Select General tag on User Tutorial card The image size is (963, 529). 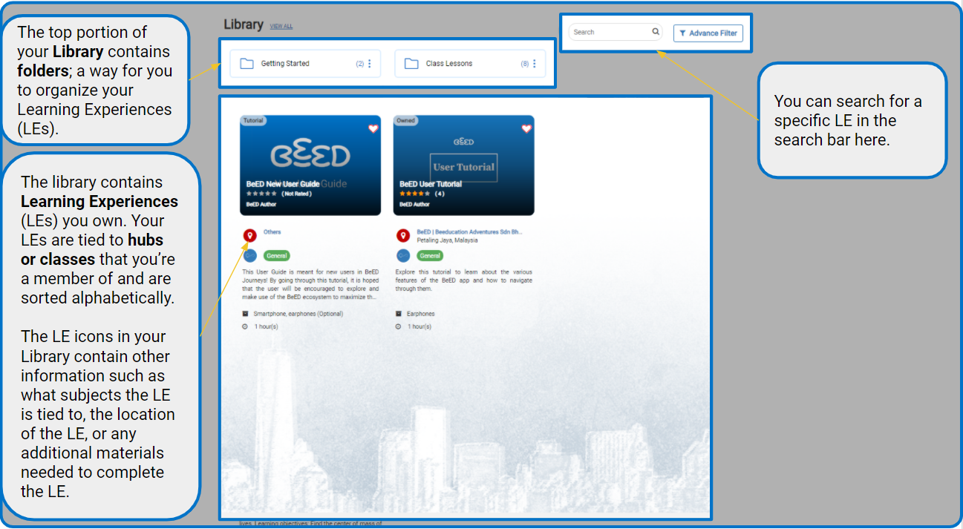click(429, 255)
